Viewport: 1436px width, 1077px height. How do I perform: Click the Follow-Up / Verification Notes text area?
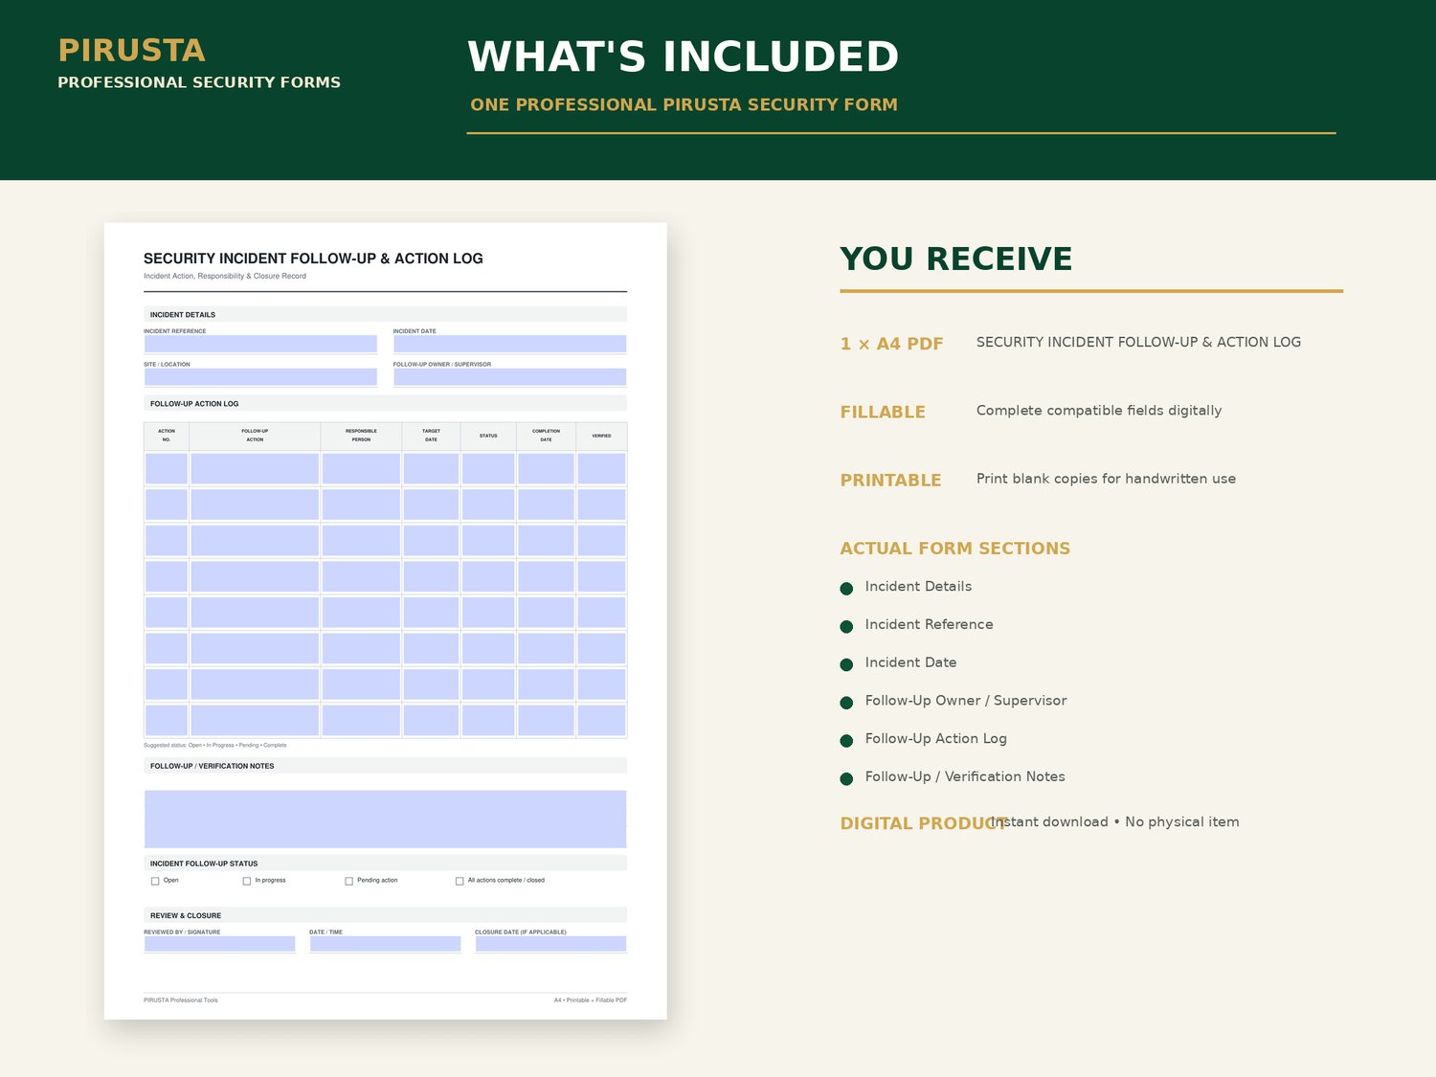pyautogui.click(x=385, y=819)
